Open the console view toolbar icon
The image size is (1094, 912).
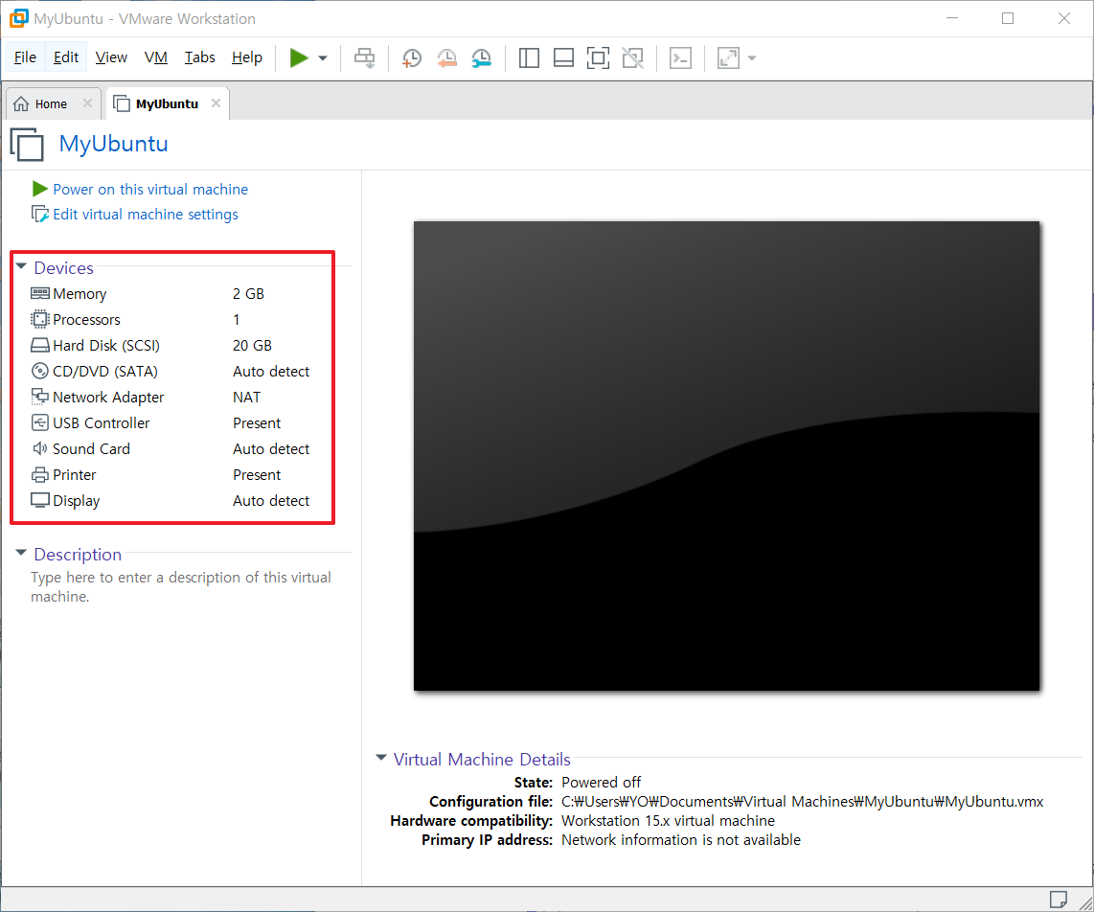(680, 57)
